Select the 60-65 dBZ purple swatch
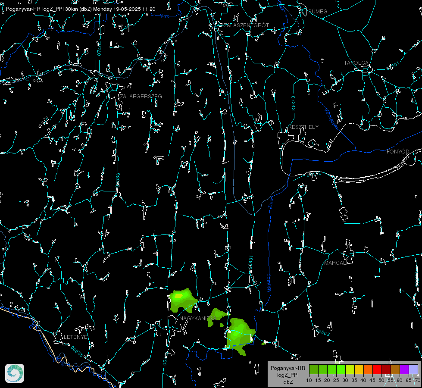The width and height of the screenshot is (422, 388). 404,369
